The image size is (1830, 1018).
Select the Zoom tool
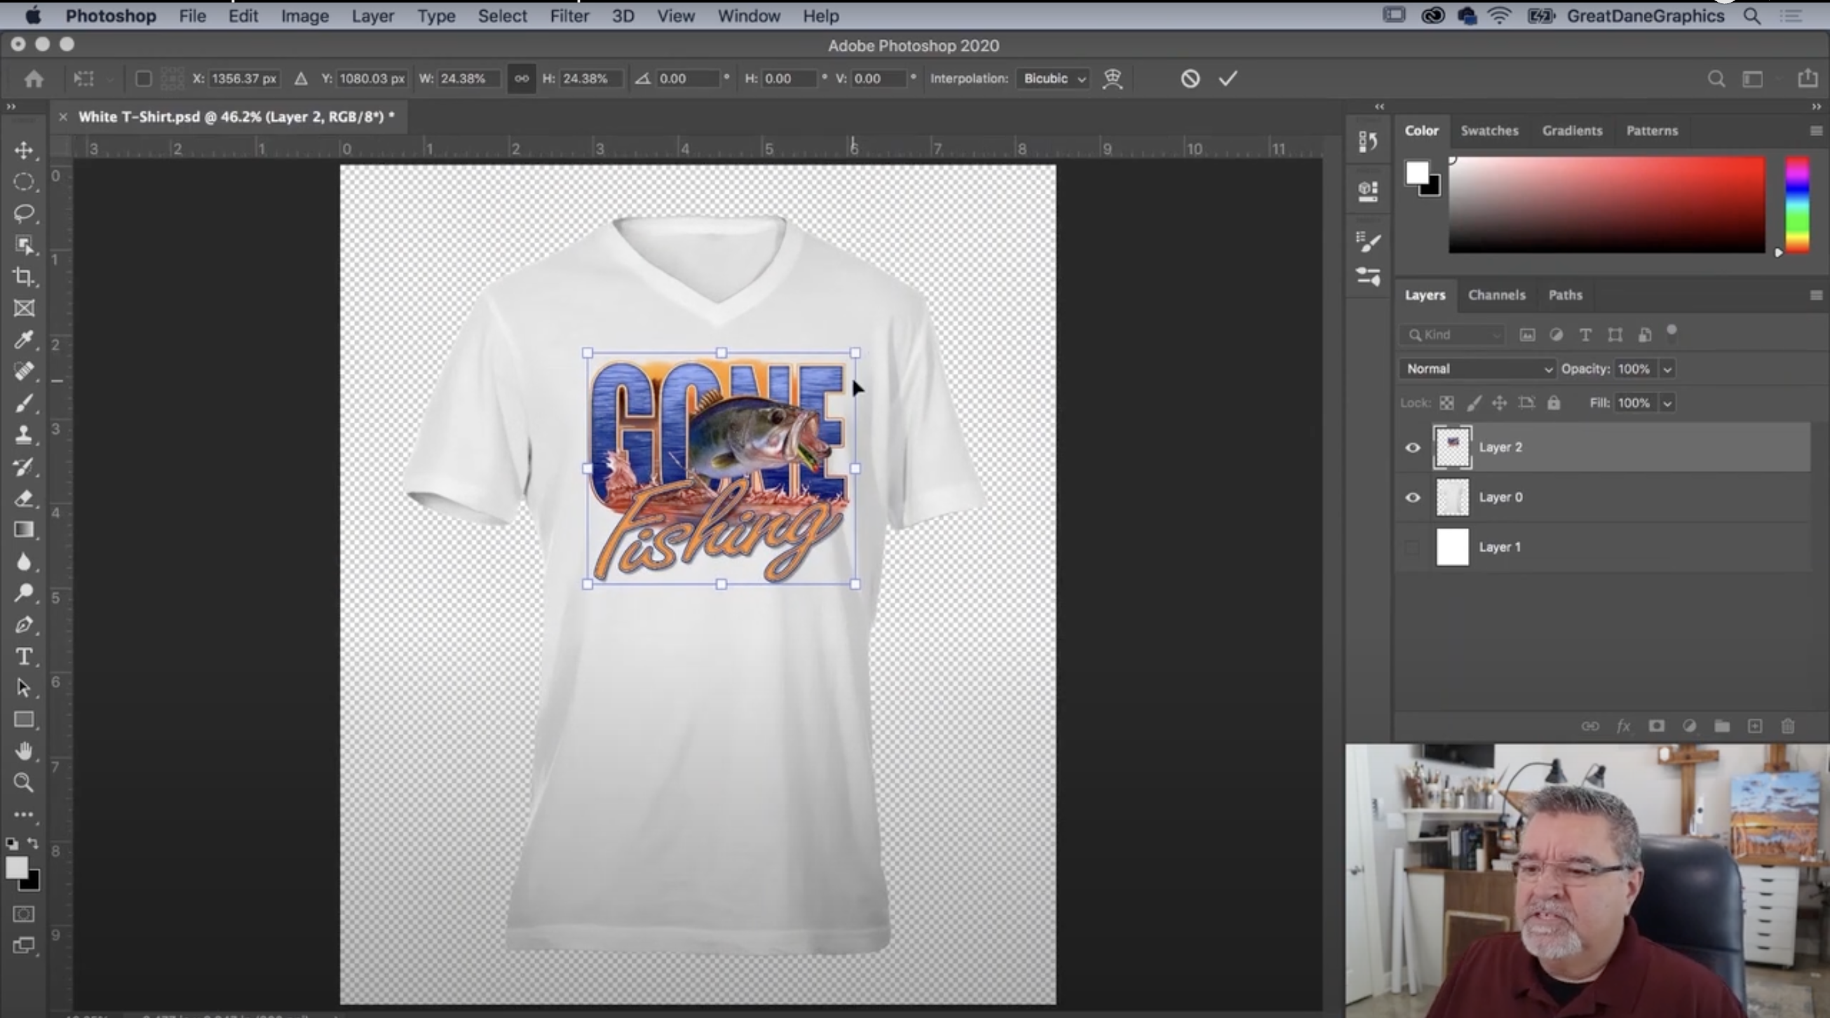24,783
